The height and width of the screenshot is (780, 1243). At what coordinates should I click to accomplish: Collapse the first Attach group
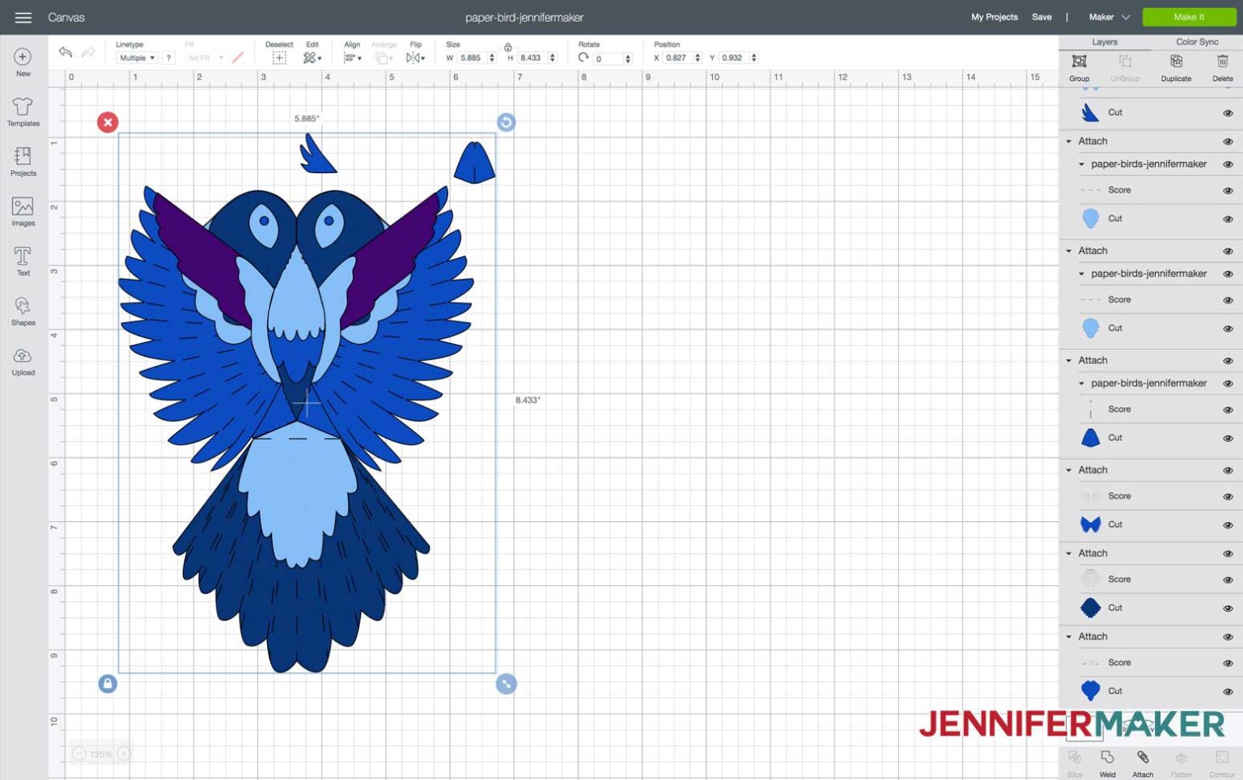point(1069,142)
